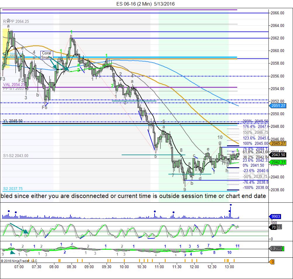Click the 0% 2041.50 Fibonacci label
The height and width of the screenshot is (279, 293).
[x=253, y=165]
